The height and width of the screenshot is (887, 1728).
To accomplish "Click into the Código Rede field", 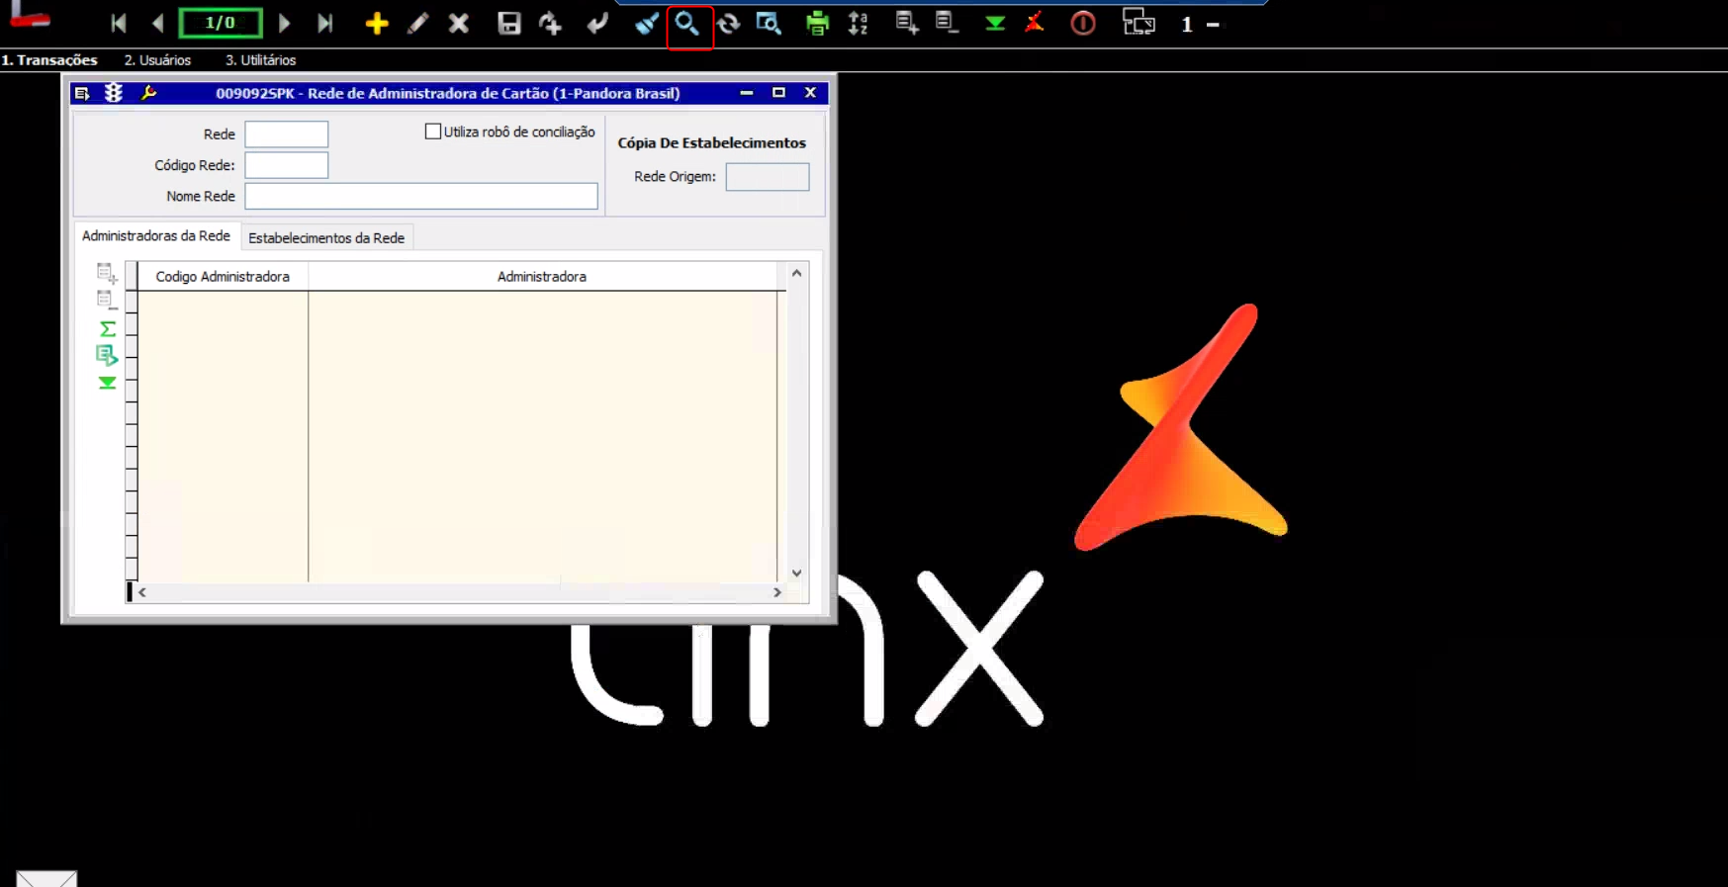I will tap(287, 165).
